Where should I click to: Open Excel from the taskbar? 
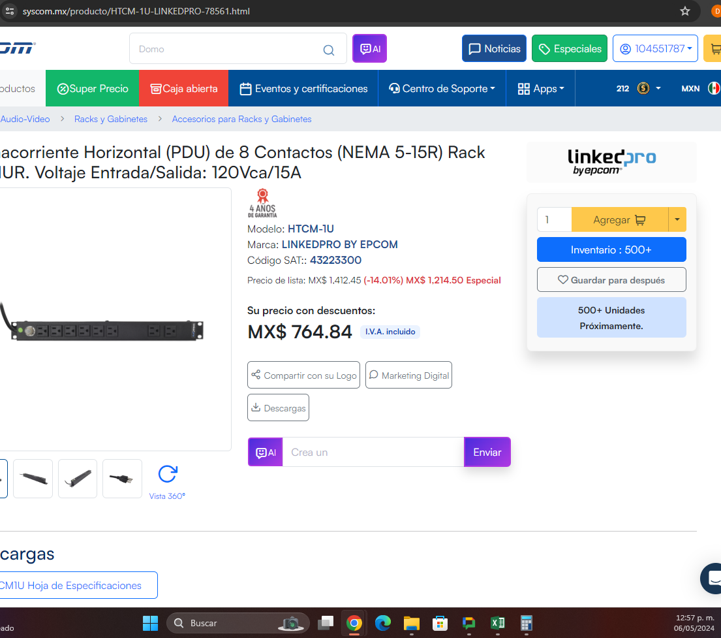498,623
